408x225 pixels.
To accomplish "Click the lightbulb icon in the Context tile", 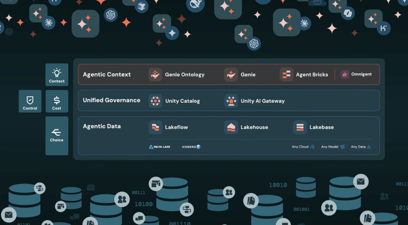I will pos(57,73).
